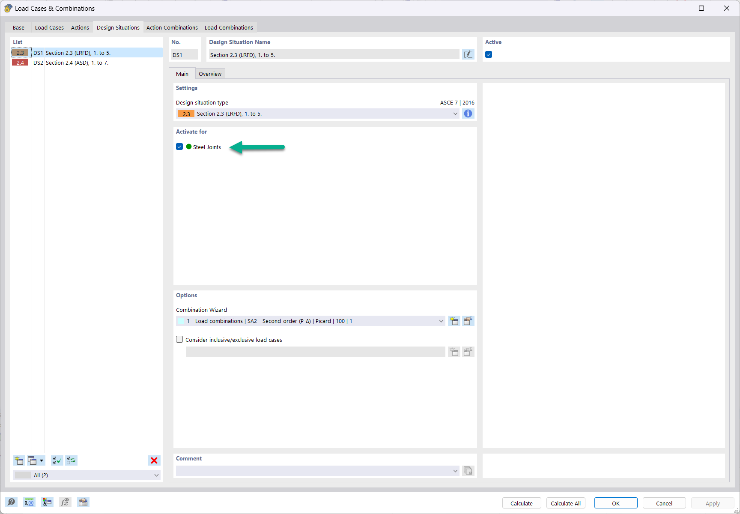
Task: Open the help search icon at bottom
Action: point(12,502)
